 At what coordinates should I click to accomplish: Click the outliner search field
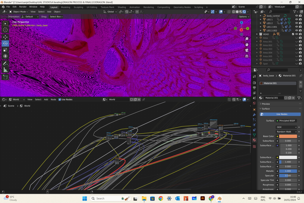pos(279,12)
